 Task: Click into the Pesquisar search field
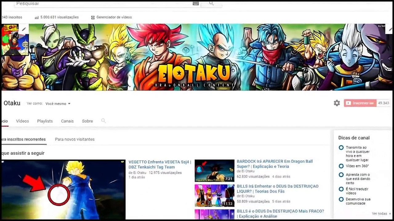pos(103,4)
